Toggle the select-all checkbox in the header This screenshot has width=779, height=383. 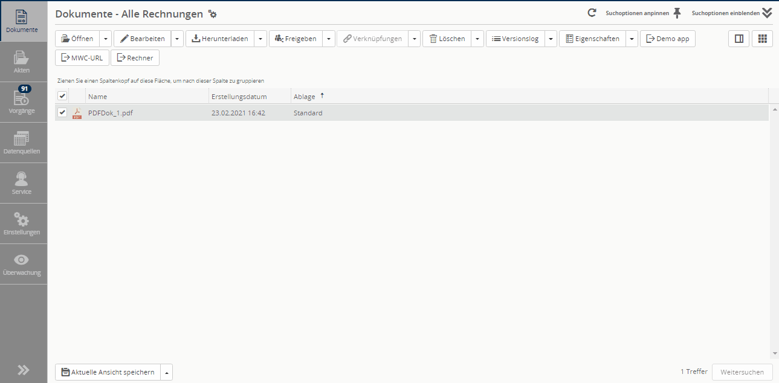click(x=62, y=96)
